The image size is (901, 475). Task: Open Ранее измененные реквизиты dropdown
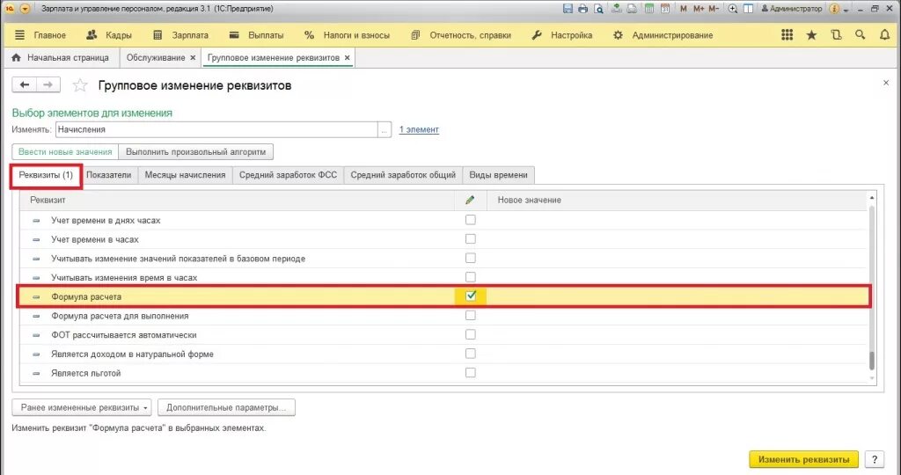click(x=82, y=407)
